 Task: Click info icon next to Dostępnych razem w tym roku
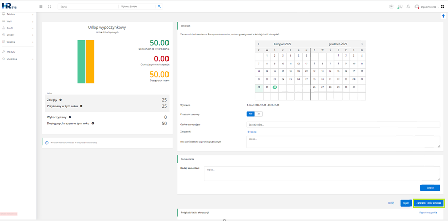(93, 123)
